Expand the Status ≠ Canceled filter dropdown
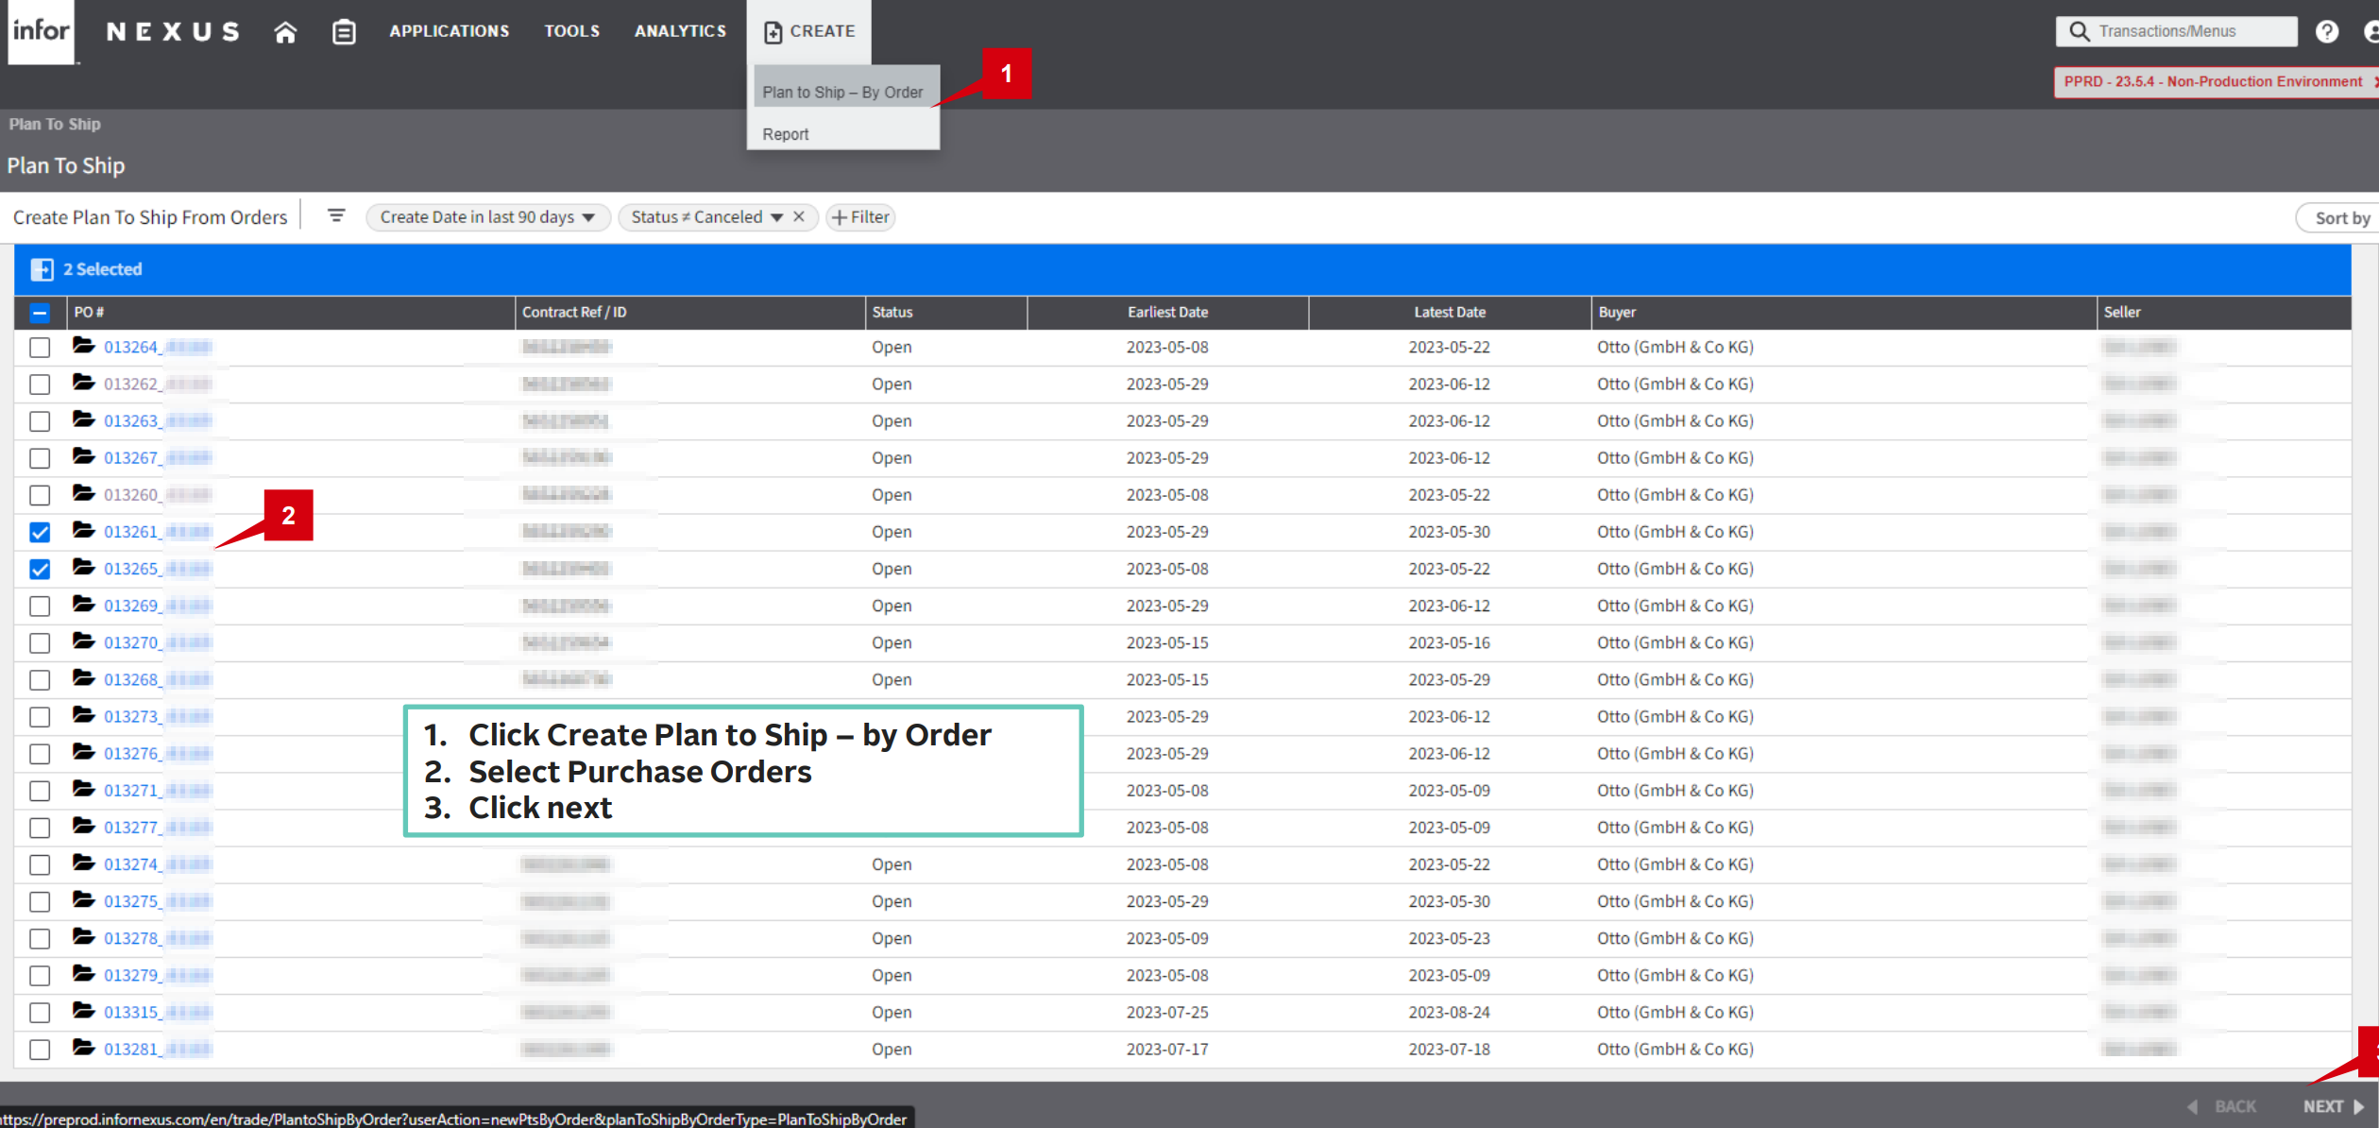Image resolution: width=2379 pixels, height=1128 pixels. [x=776, y=217]
